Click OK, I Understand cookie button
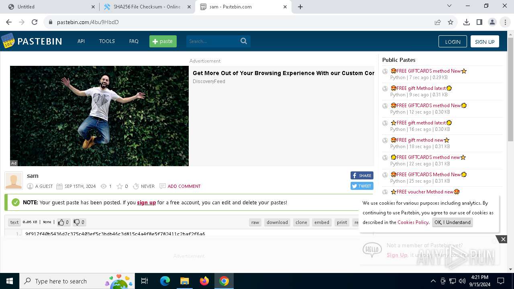The height and width of the screenshot is (289, 514). [x=452, y=222]
